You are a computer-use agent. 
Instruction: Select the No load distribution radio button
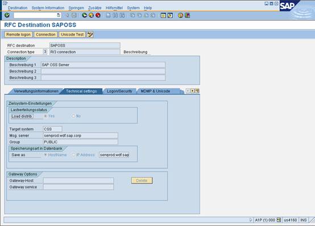tap(73, 116)
